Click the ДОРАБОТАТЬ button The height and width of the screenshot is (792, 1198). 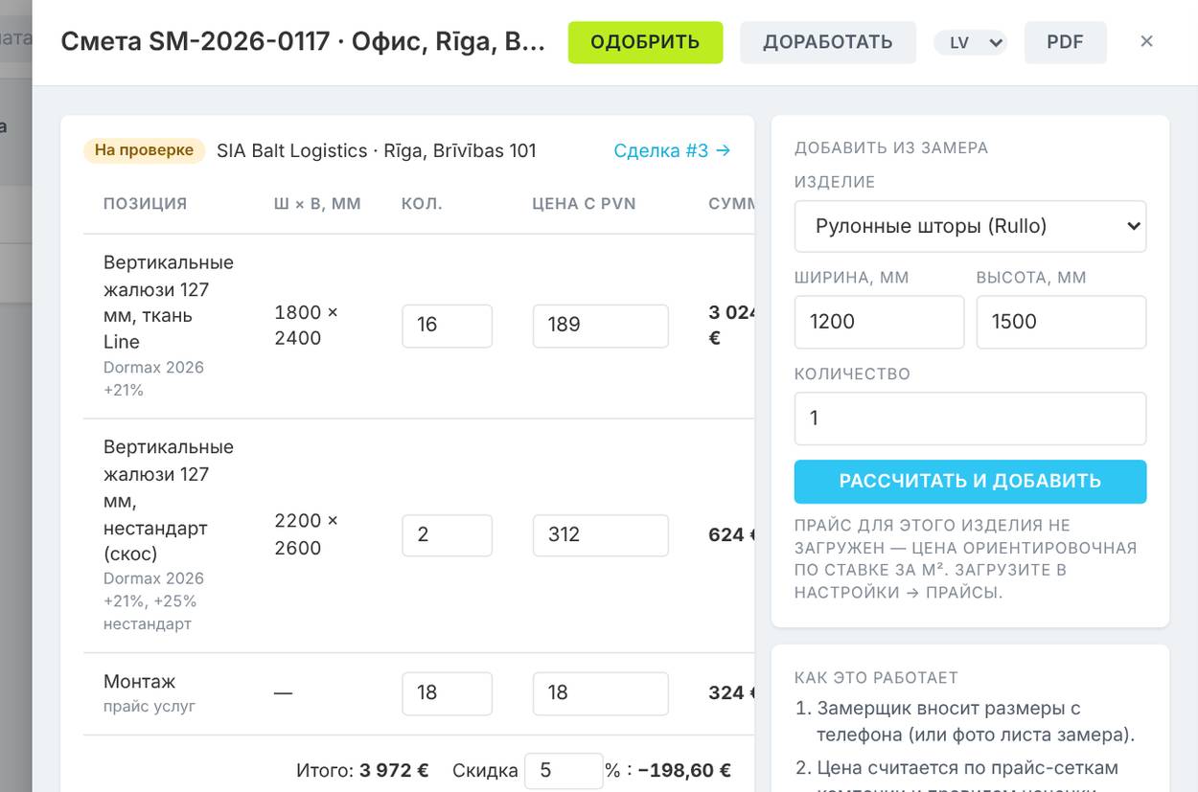click(x=828, y=42)
